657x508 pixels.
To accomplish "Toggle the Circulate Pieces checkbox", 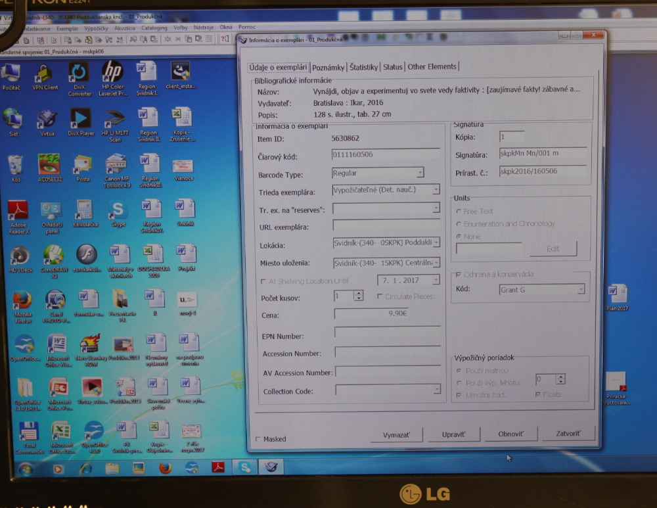I will click(x=380, y=296).
